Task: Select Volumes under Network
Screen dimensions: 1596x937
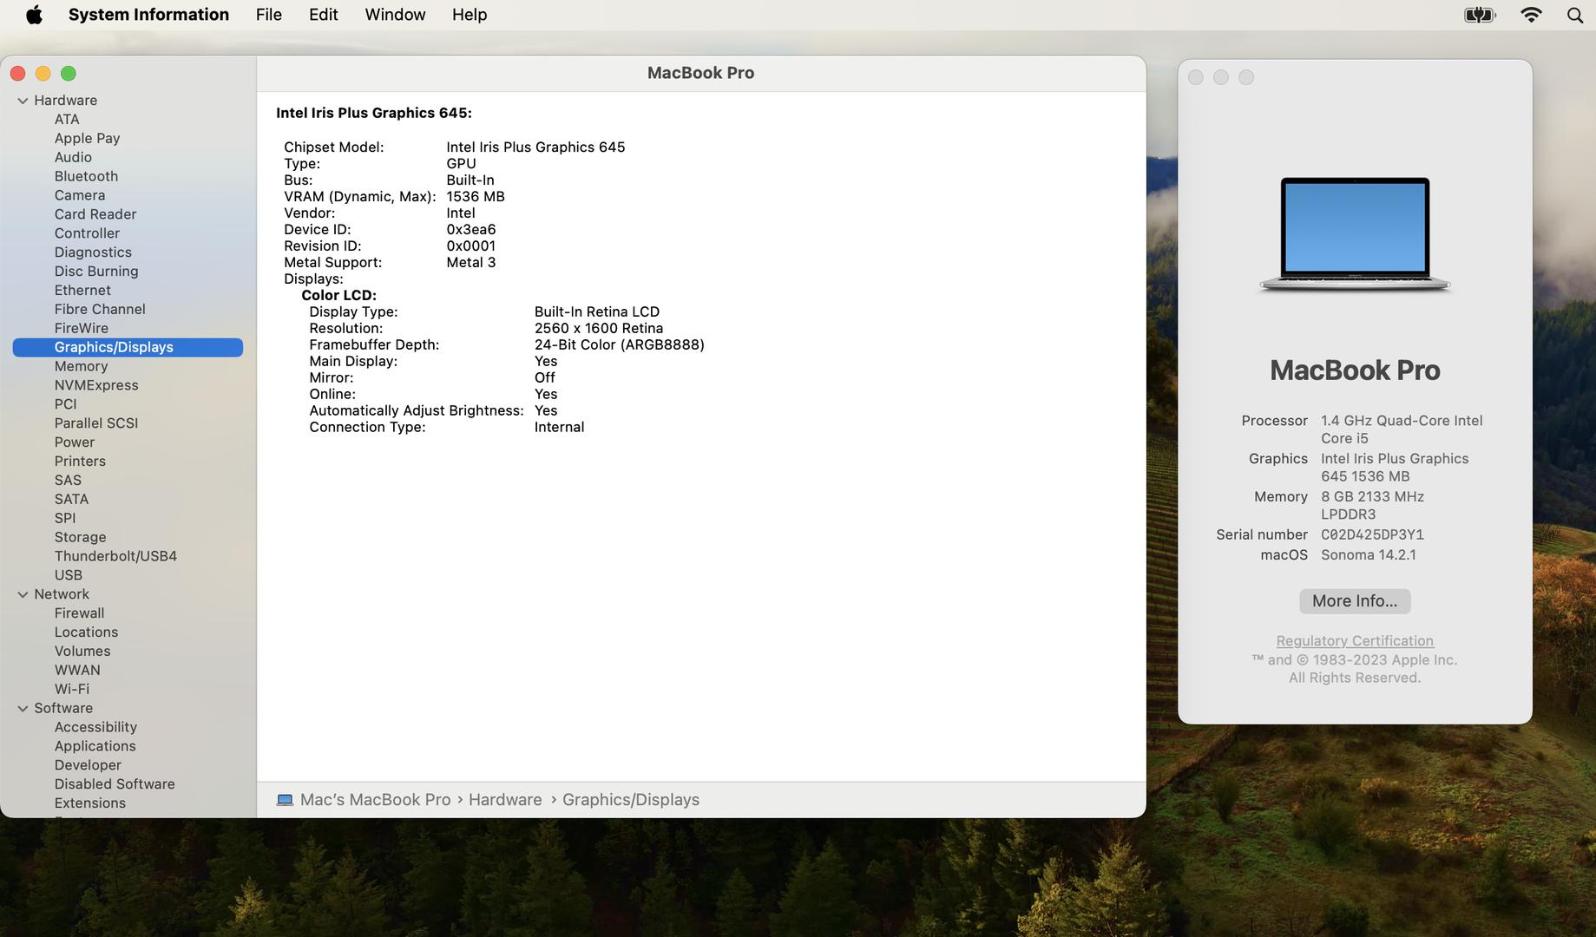Action: [82, 652]
